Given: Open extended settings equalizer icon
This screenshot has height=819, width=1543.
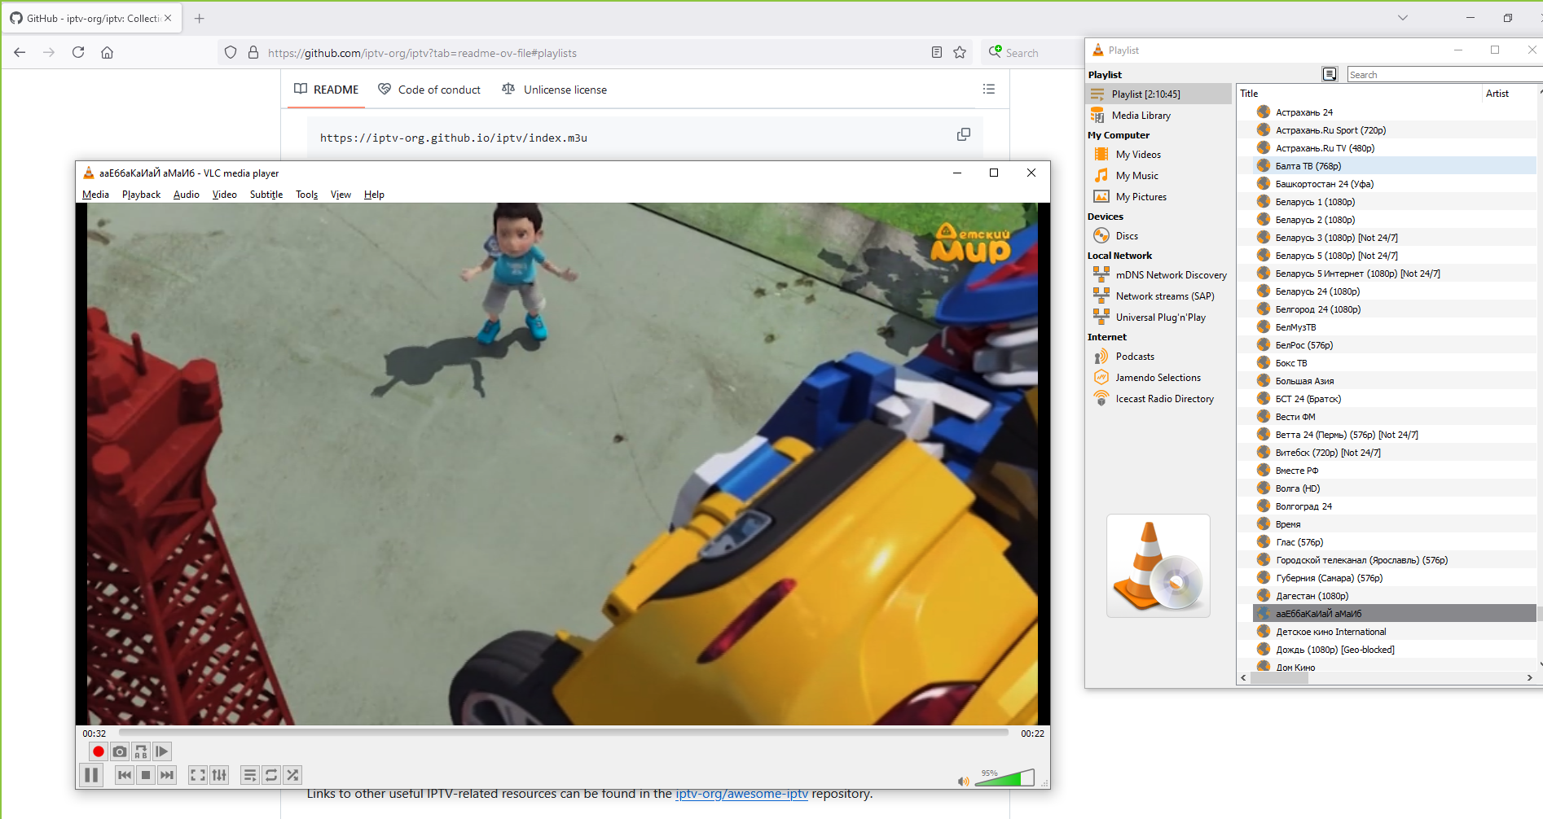Looking at the screenshot, I should coord(219,775).
